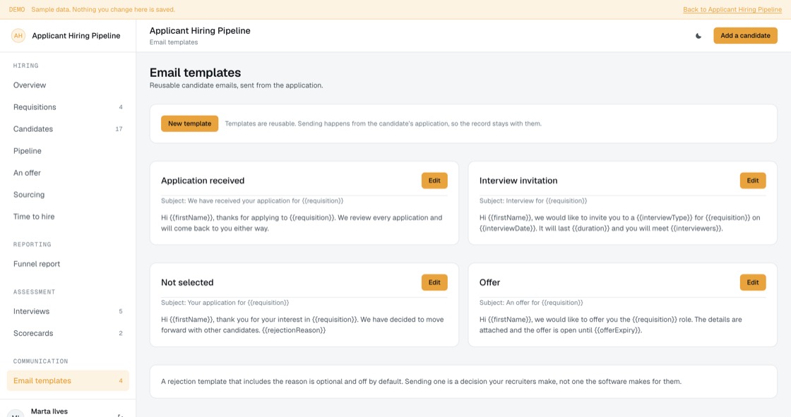Create a New template
791x417 pixels.
pos(190,123)
